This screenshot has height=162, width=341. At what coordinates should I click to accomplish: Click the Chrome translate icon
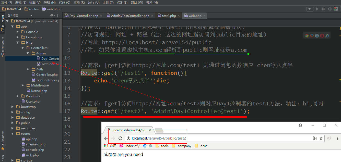coord(315,138)
